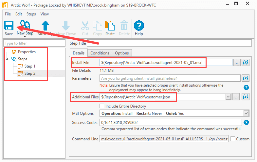Click the Command Line text field

[x=164, y=139]
